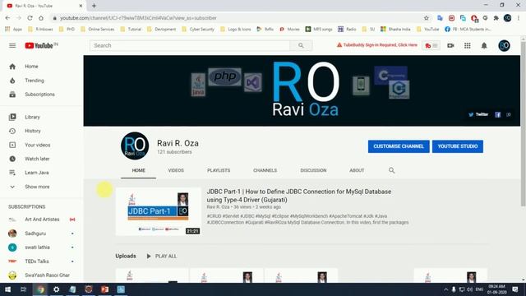This screenshot has height=296, width=526.
Task: Switch to the DISCUSSION channel tab
Action: pyautogui.click(x=313, y=170)
